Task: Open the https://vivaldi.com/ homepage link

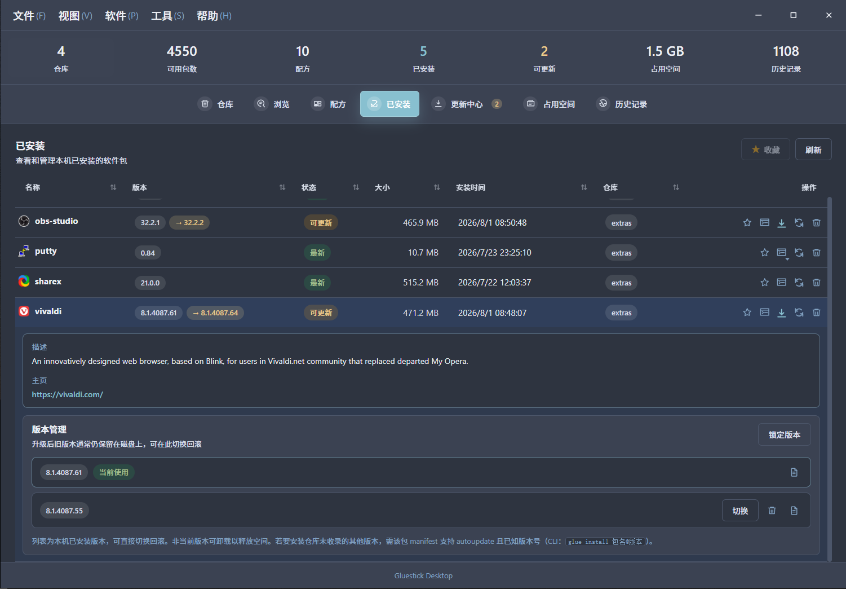Action: coord(68,394)
